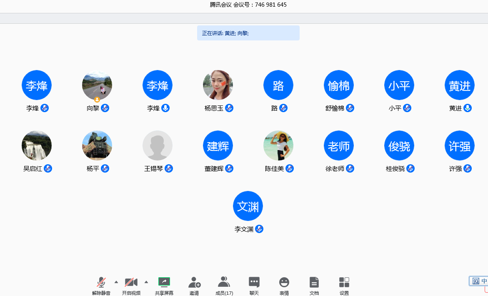
Task: Click the muted microphone icon next to 李文渊
Action: coord(259,229)
